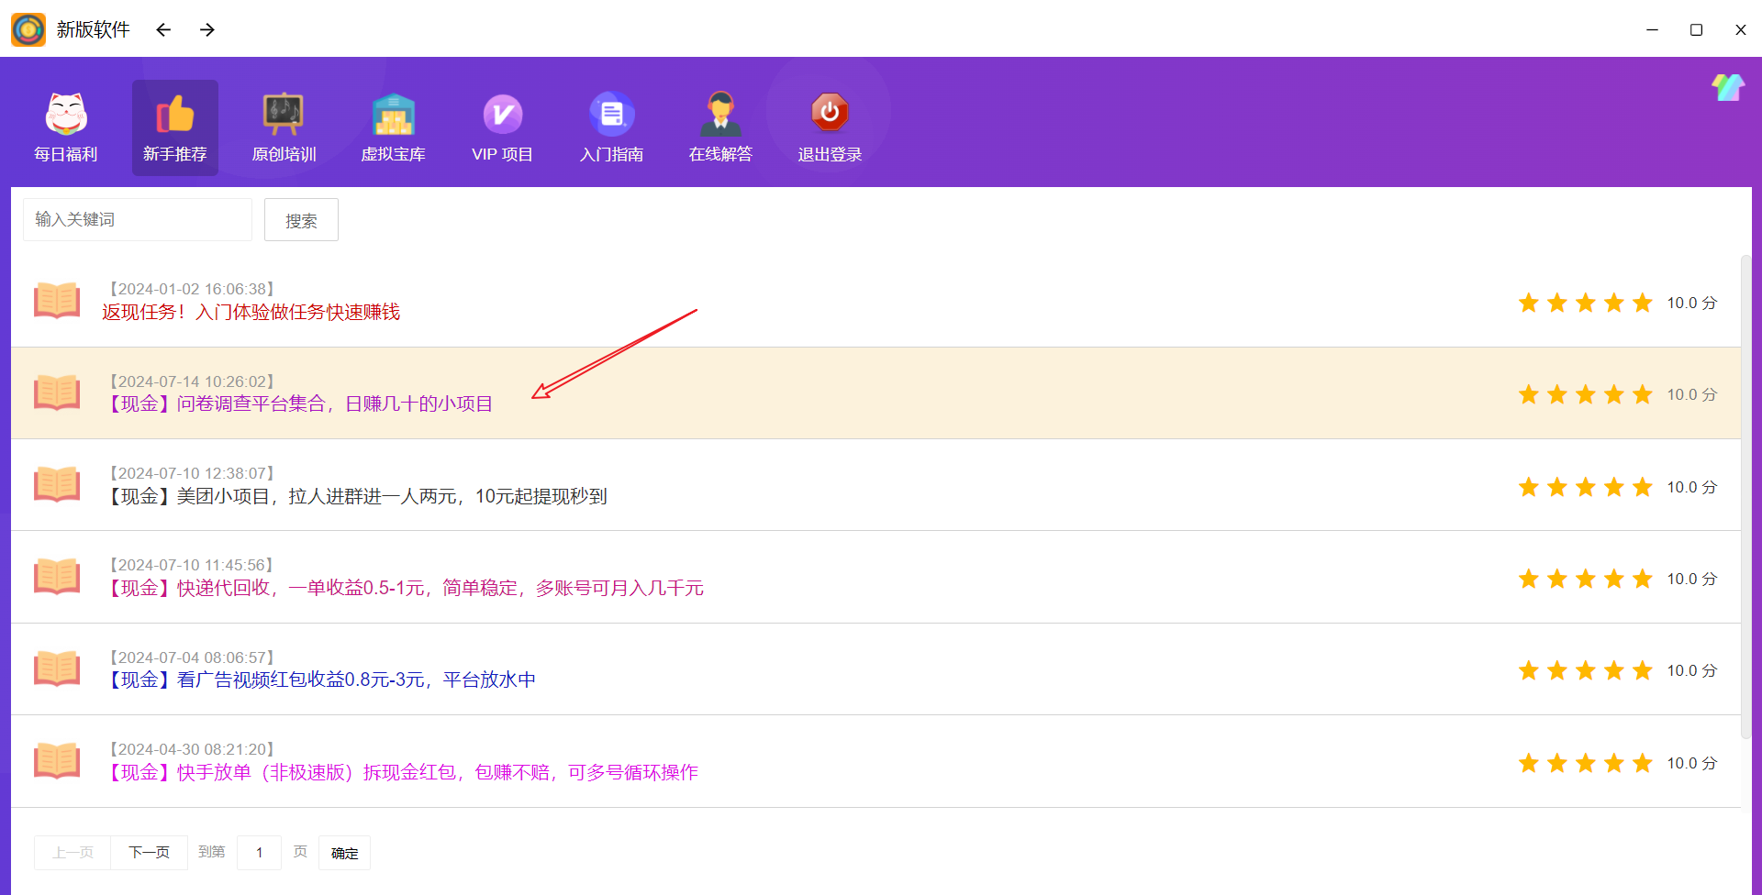Click the vertical scrollbar of the list
Image resolution: width=1762 pixels, height=895 pixels.
click(1745, 495)
